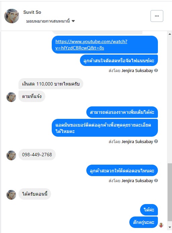Click the Suvit So name header
Image resolution: width=172 pixels, height=233 pixels.
[x=32, y=12]
